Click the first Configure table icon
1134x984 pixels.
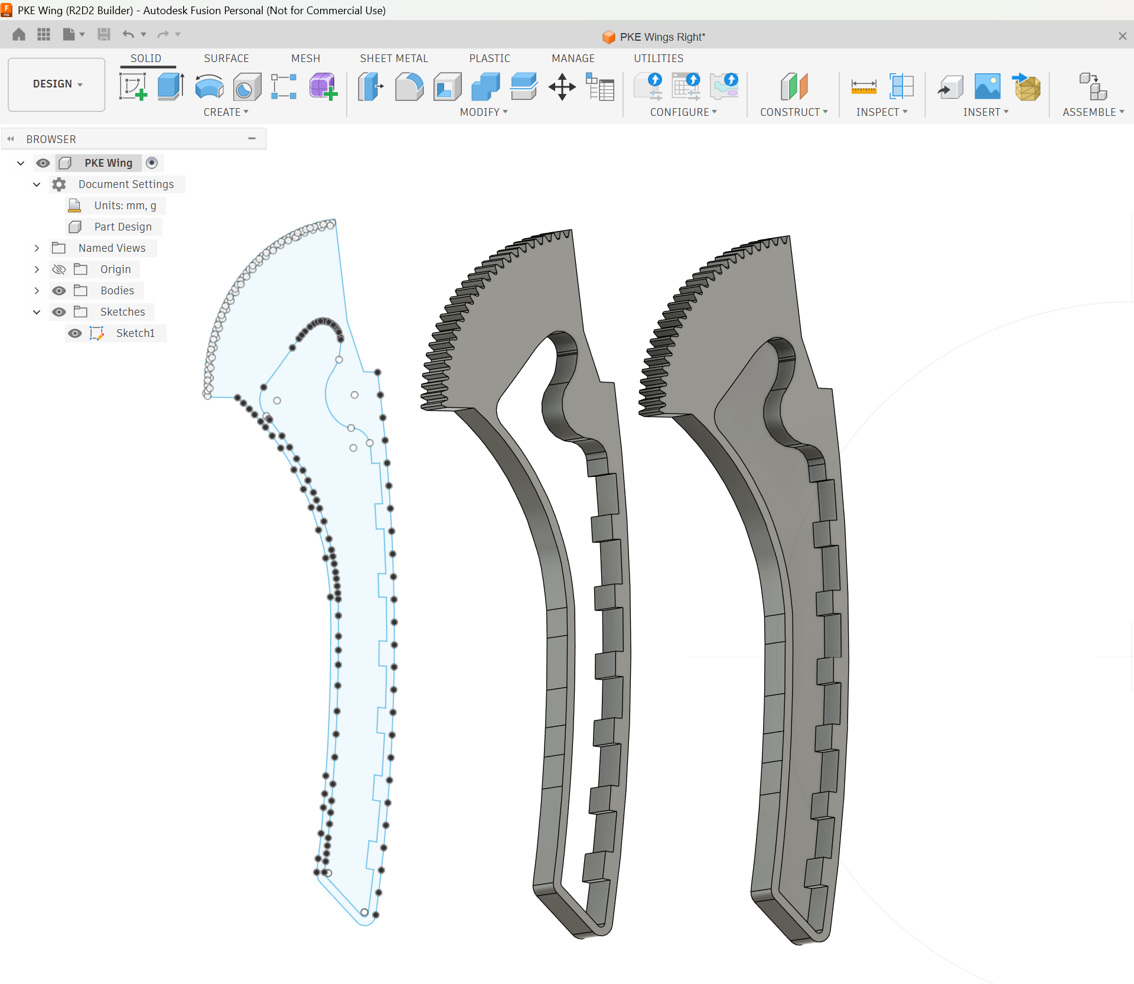pos(648,87)
